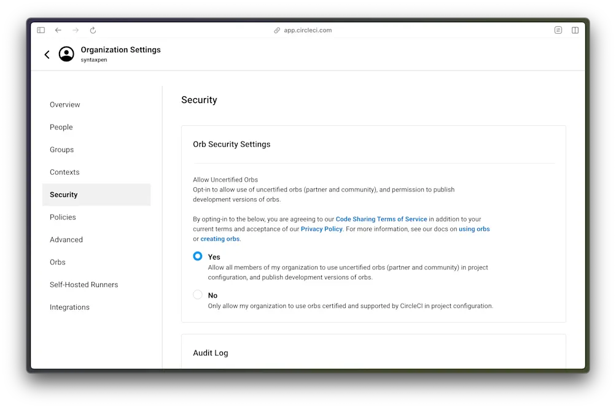Viewport: 616px width, 408px height.
Task: Open the Integrations section
Action: (x=69, y=307)
